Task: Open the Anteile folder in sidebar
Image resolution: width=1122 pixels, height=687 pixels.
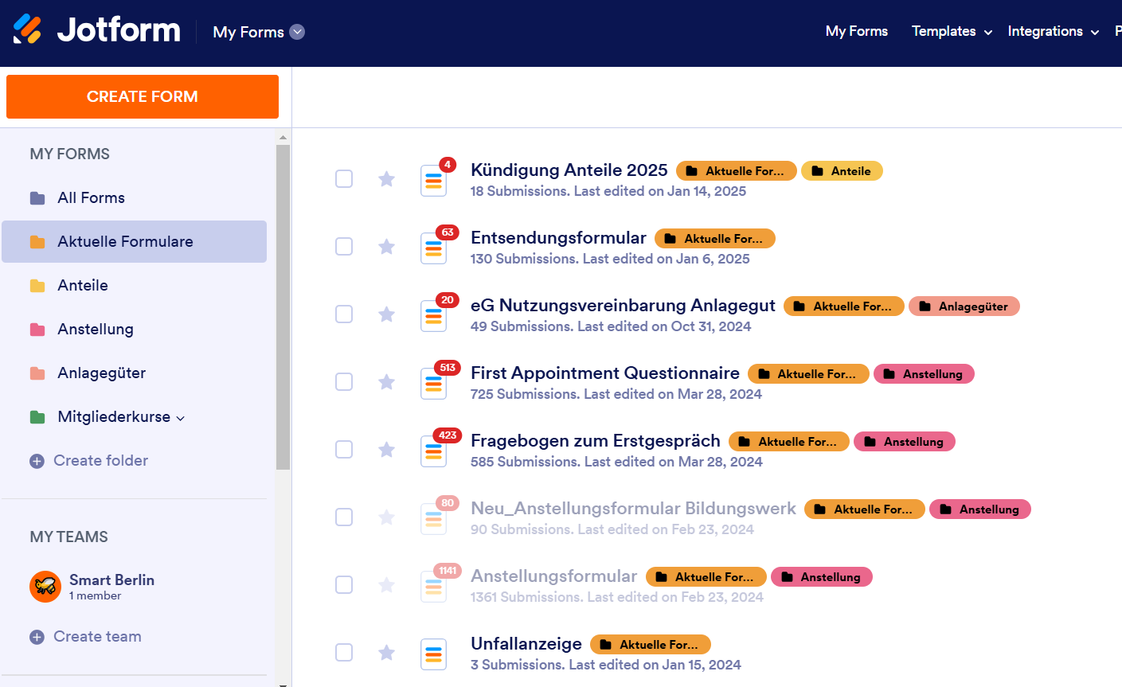Action: point(134,285)
